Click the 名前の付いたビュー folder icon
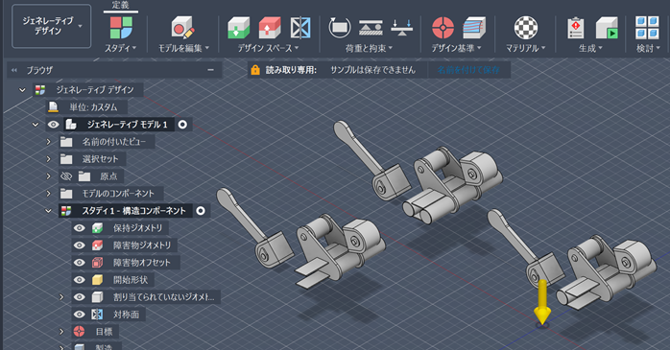Viewport: 670px width, 350px height. point(66,142)
